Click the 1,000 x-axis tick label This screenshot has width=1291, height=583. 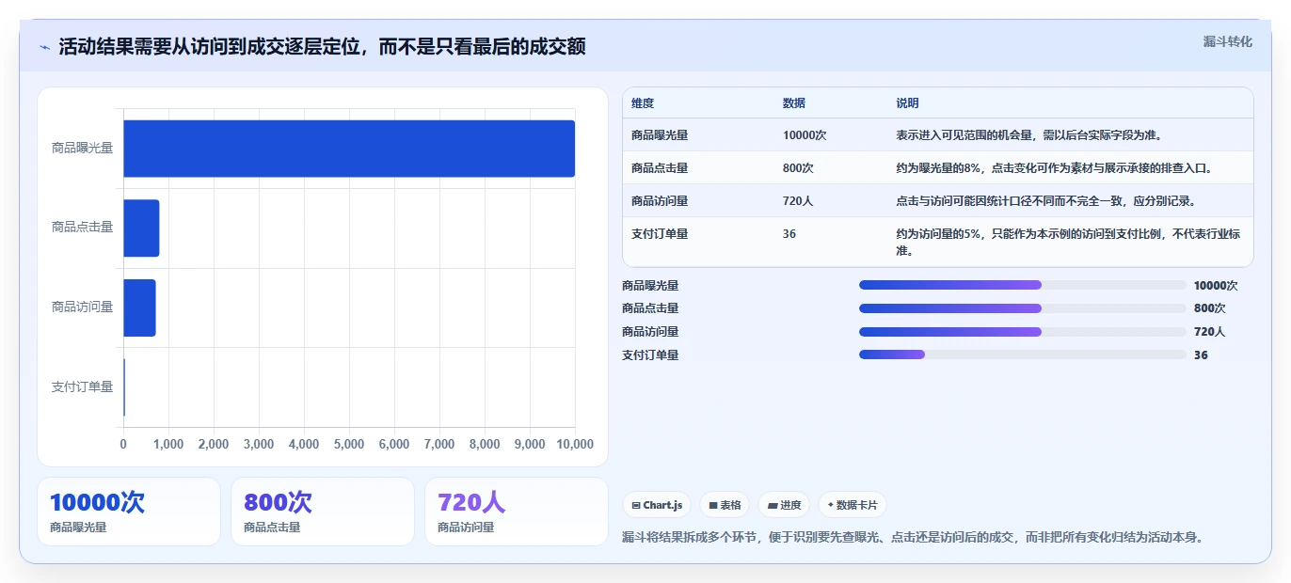pos(168,444)
